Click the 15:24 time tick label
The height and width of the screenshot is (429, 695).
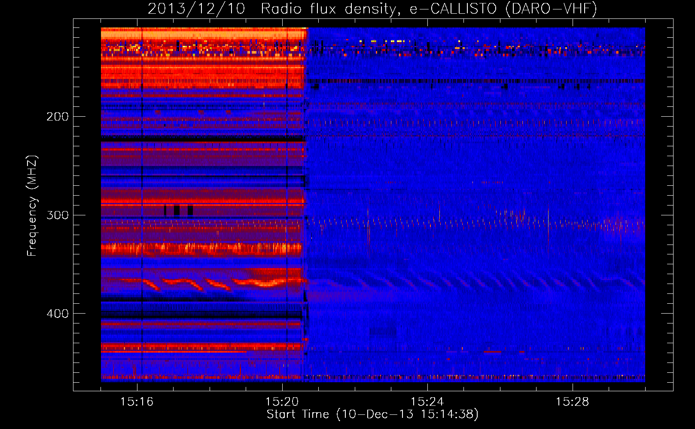pos(427,402)
